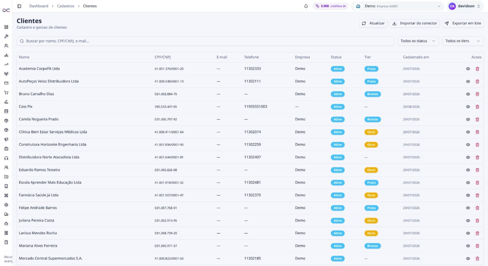Screen dimensions: 488x266
Task: View Eduardo Ramos Teixeira with eye icon
Action: pos(468,170)
